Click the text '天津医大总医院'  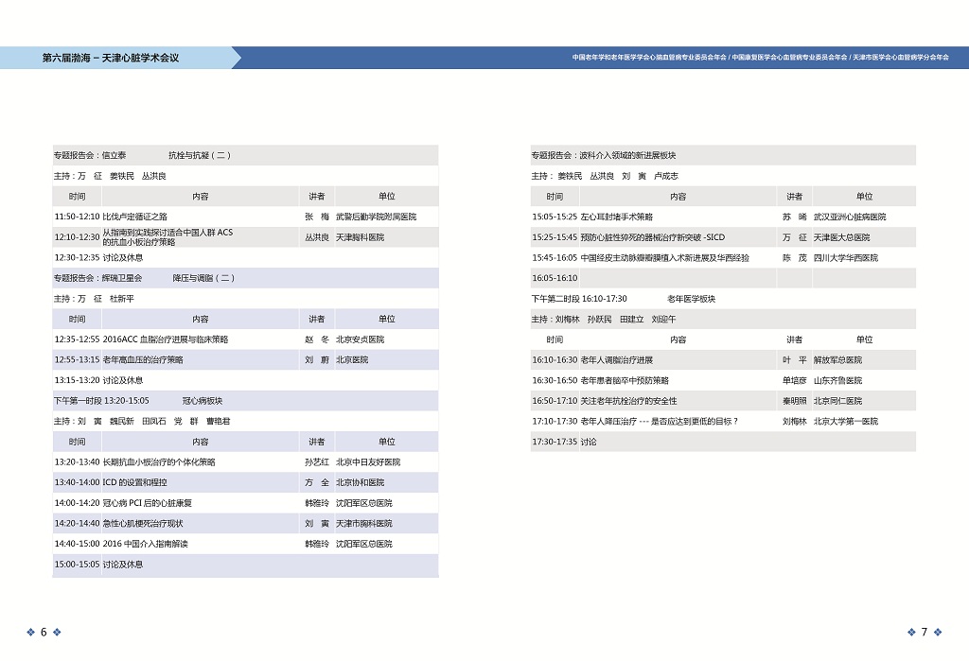click(841, 237)
